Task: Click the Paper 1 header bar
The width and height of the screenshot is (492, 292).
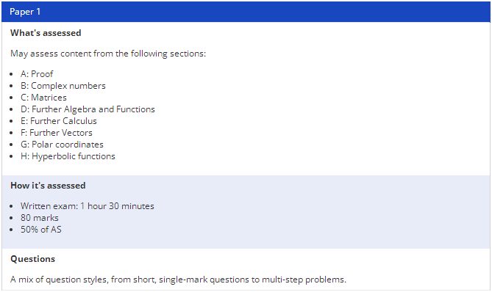Action: (x=246, y=12)
